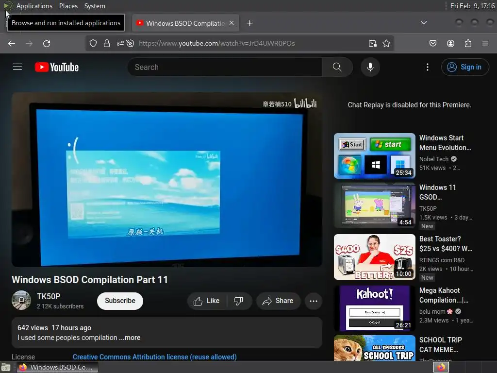
Task: Open the YouTube guide hamburger menu
Action: click(17, 67)
